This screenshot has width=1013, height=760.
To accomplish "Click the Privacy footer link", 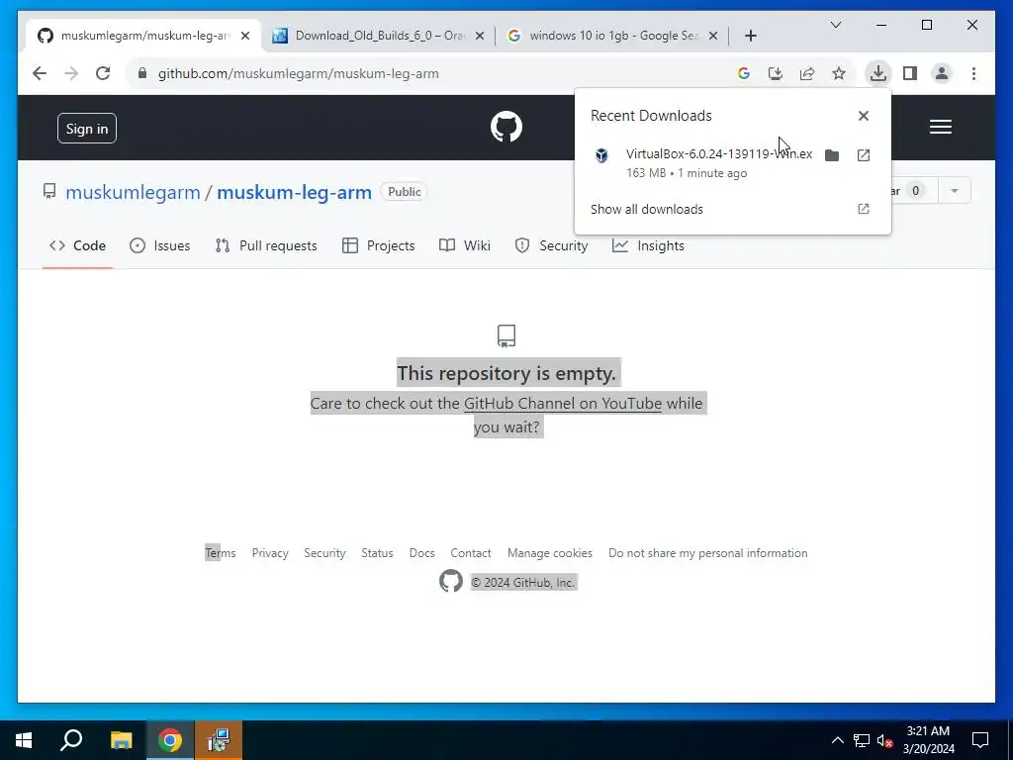I will (270, 553).
